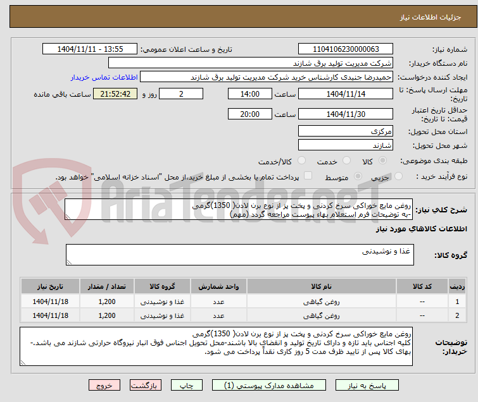Select the متوسط purchase type radio
This screenshot has height=402, width=478.
coord(358,176)
